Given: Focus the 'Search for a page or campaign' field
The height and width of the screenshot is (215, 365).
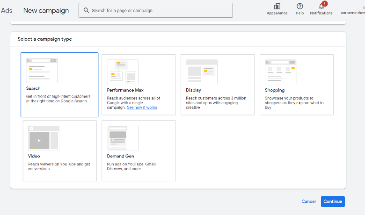Looking at the screenshot, I should point(156,10).
